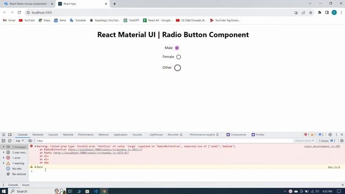This screenshot has height=194, width=345.
Task: Switch to the Network tab
Action: click(x=68, y=135)
